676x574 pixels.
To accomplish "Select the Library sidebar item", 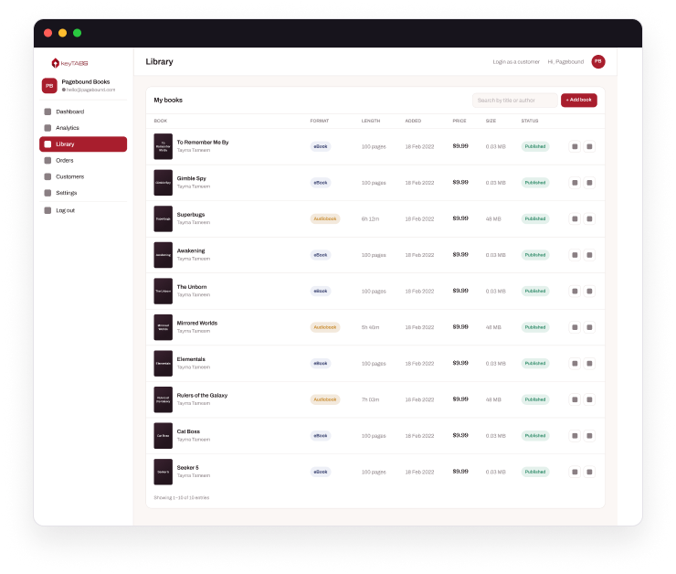I will [x=83, y=144].
